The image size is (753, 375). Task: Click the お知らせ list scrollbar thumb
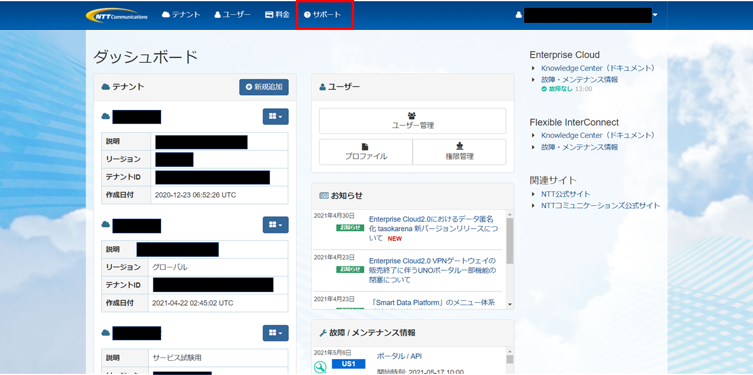509,241
